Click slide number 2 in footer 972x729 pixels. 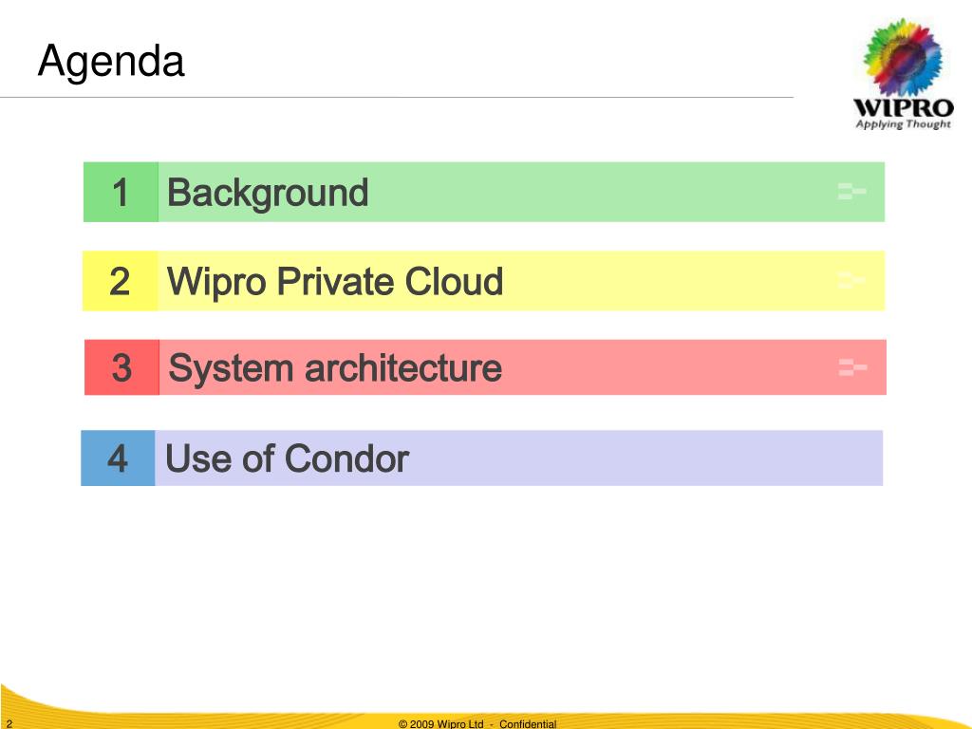coord(9,723)
